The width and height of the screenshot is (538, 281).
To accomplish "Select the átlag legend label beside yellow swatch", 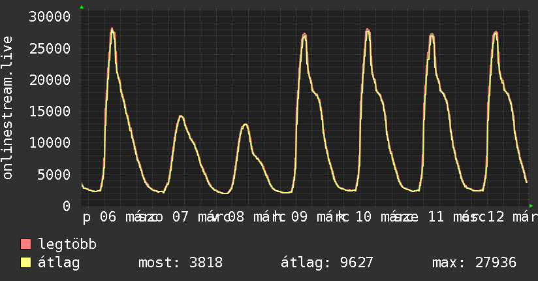I will (59, 263).
